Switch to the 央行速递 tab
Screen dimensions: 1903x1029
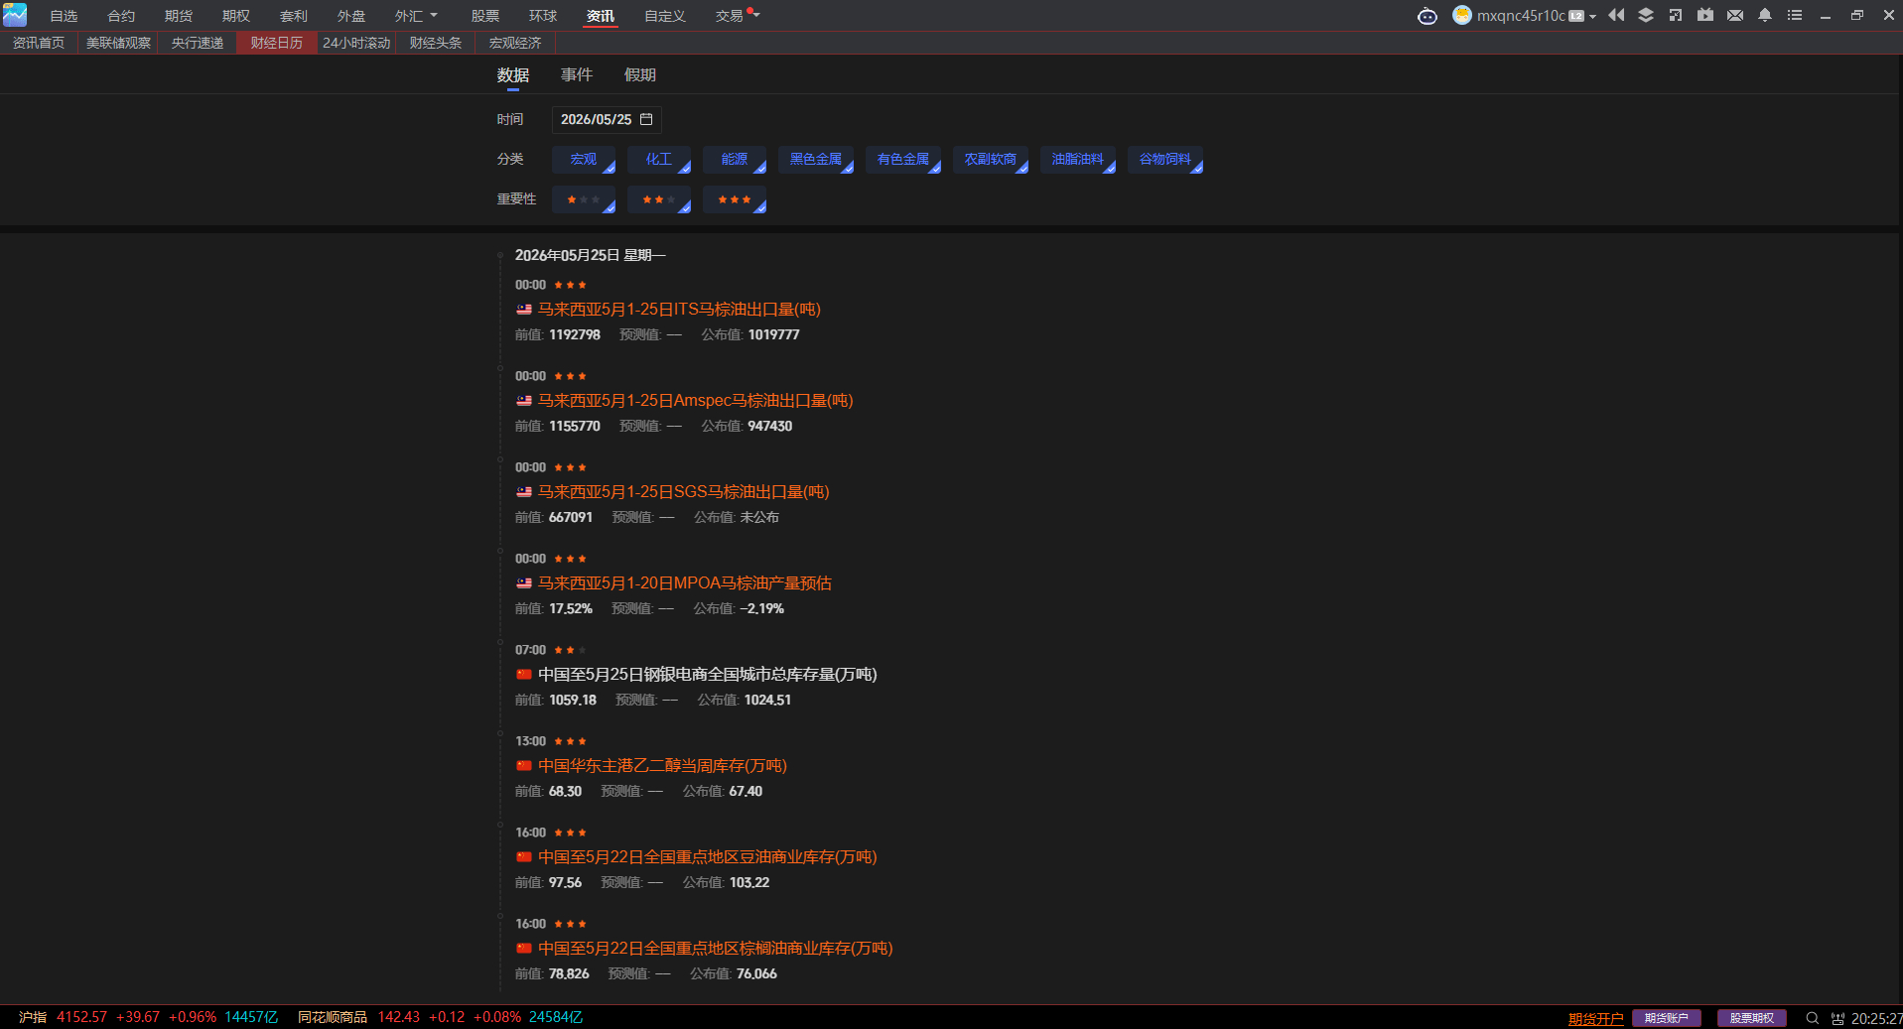coord(198,43)
